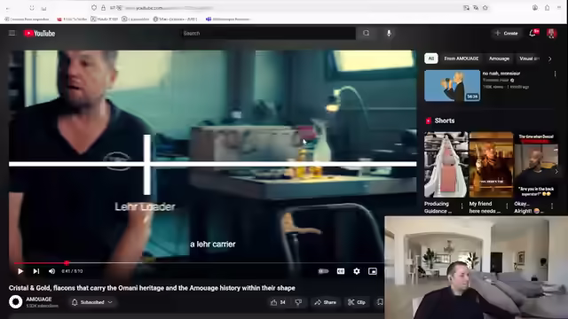
Task: Open the player settings gear
Action: click(x=357, y=271)
